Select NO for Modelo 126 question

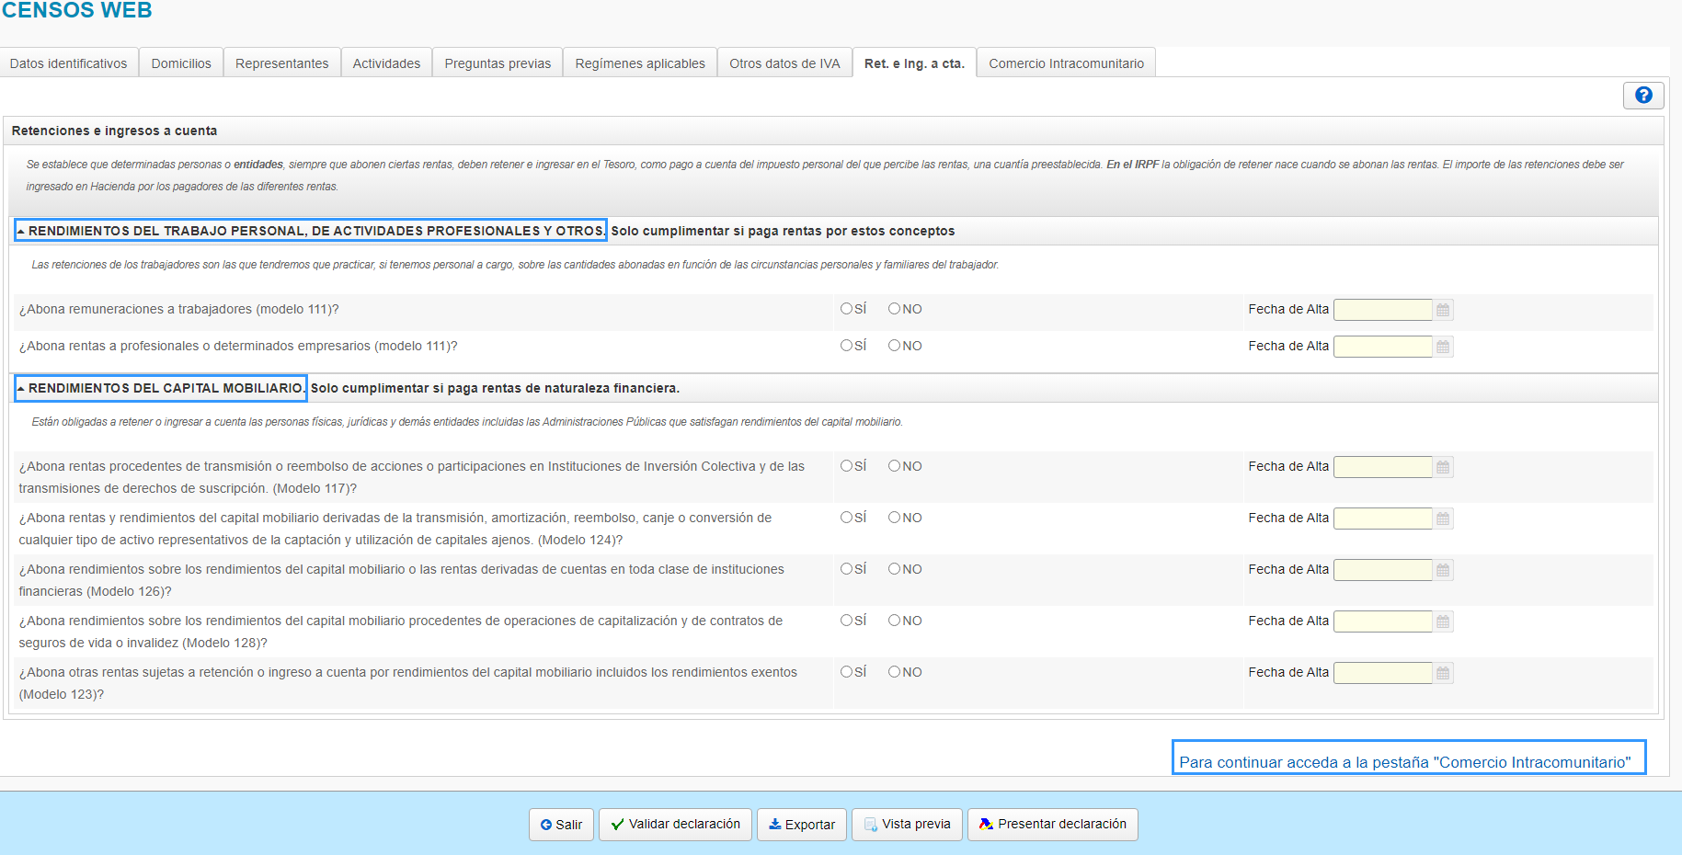tap(894, 569)
